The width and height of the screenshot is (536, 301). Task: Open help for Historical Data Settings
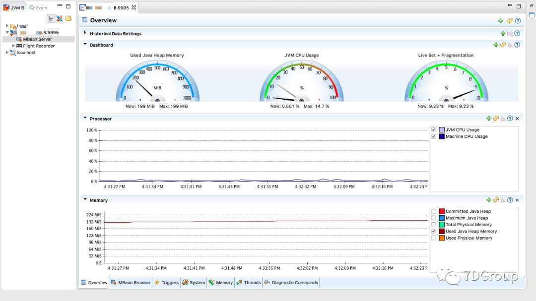[517, 34]
